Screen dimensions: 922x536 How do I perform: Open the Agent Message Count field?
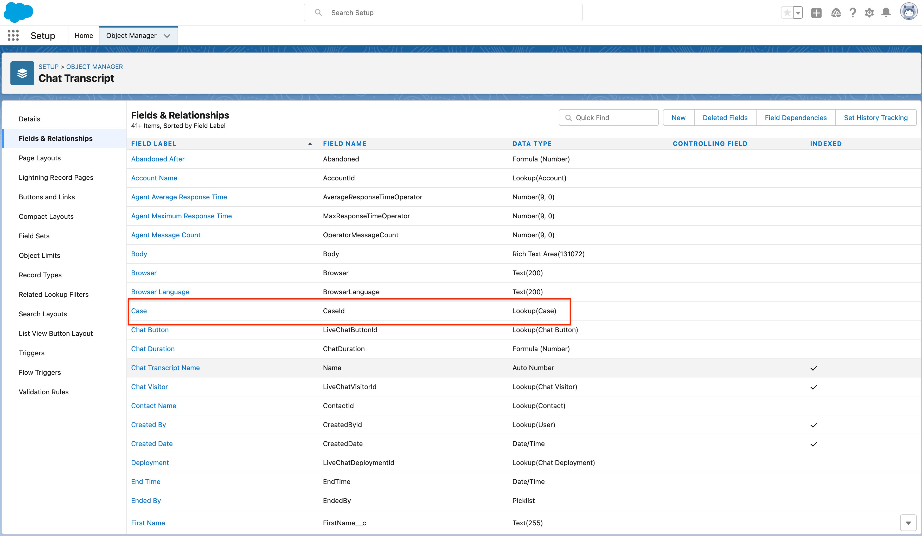pos(166,235)
